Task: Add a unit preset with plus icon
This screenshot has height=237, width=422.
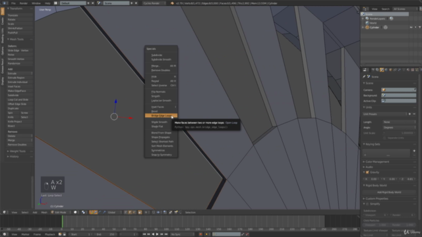Action: [x=409, y=114]
